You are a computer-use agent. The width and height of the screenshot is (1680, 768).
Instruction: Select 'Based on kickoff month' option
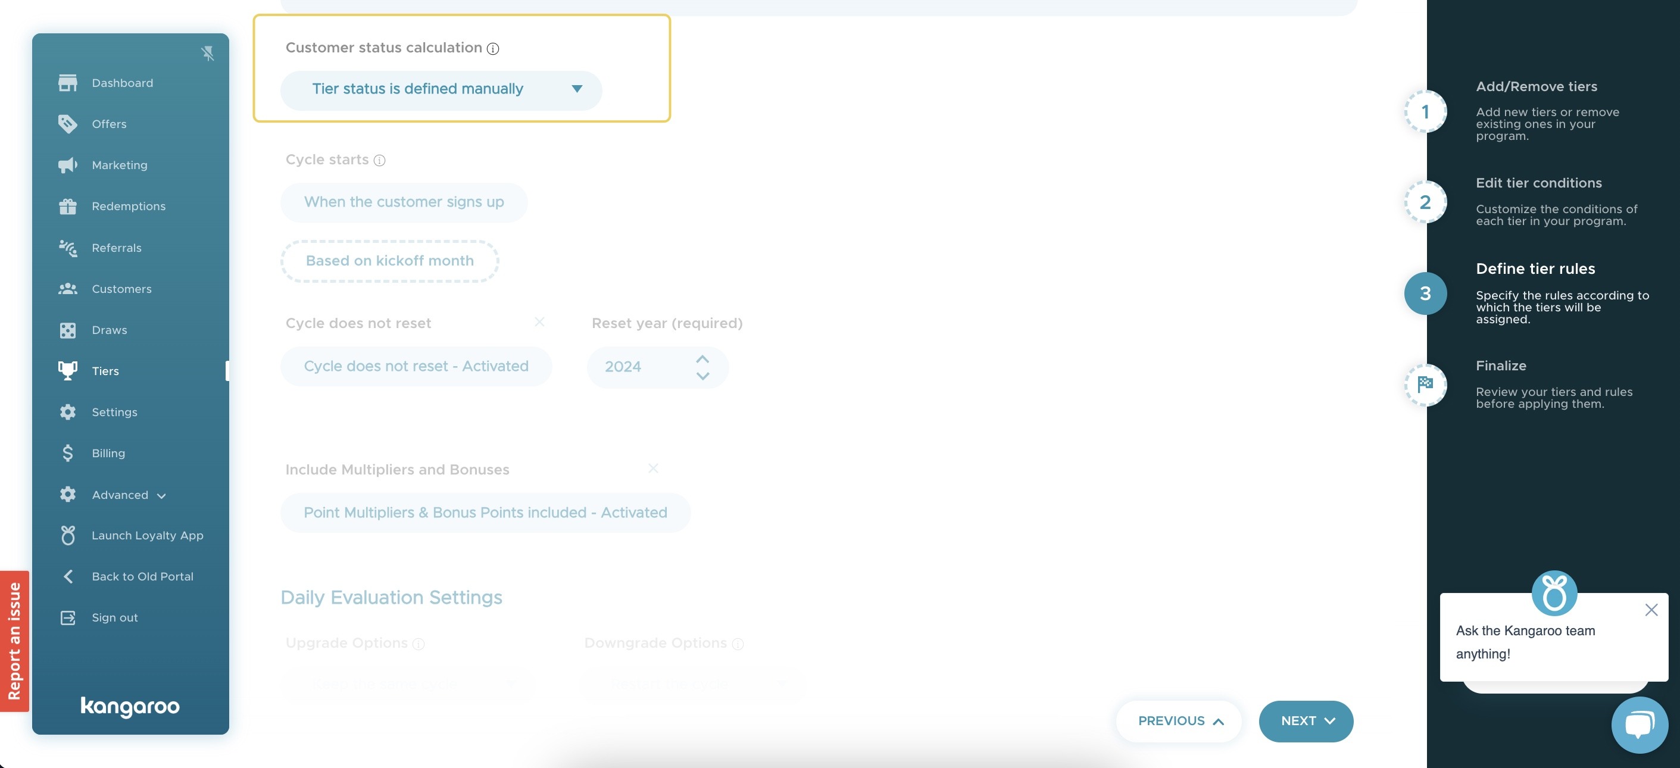389,261
